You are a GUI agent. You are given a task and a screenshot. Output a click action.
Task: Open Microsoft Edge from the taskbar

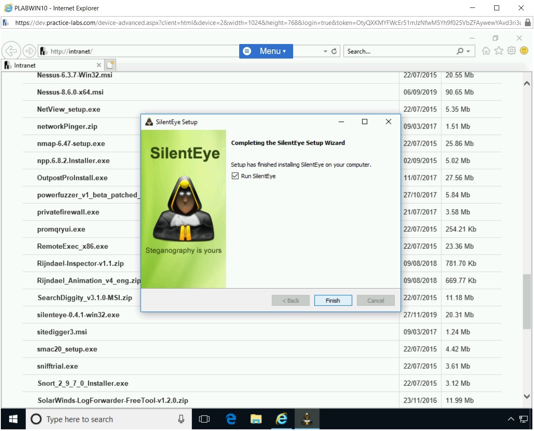point(231,419)
